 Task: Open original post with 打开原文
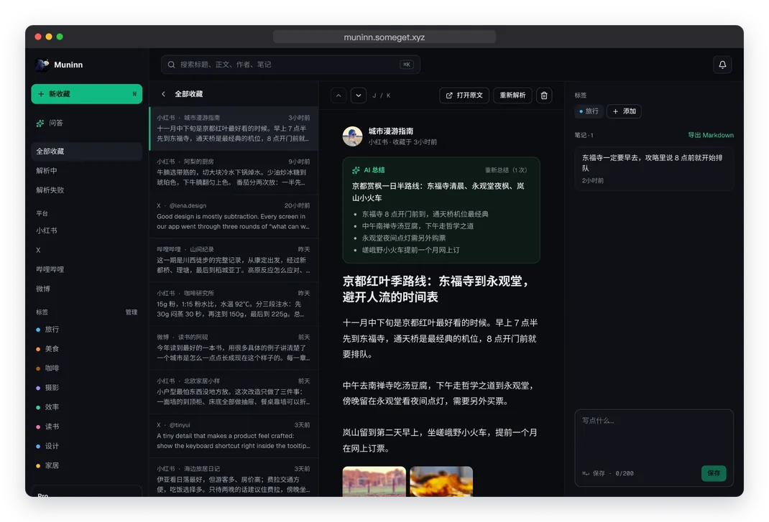(x=464, y=95)
